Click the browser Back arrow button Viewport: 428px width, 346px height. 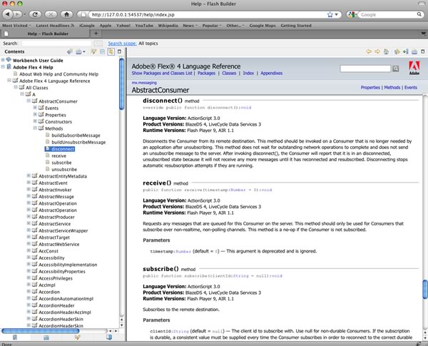tap(8, 14)
